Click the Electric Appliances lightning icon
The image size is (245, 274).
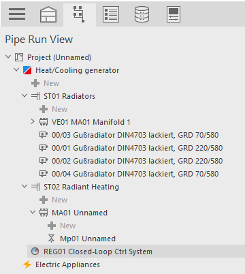pos(27,264)
